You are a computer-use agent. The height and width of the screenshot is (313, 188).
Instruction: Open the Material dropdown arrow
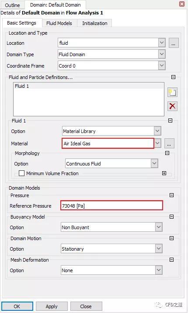click(157, 143)
